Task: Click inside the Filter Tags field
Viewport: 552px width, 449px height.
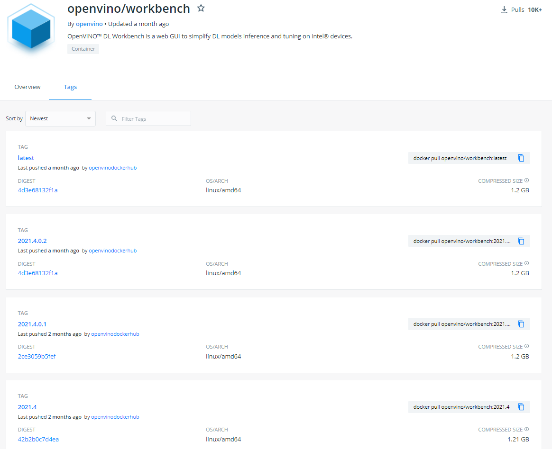Action: (152, 118)
